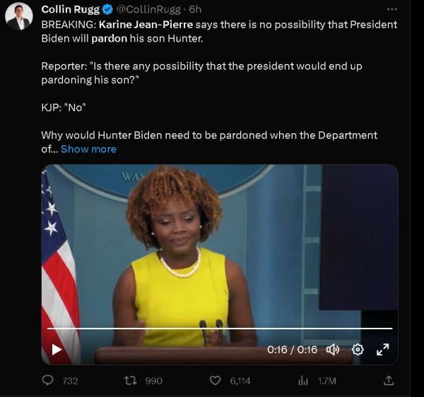Open the 6h timestamp link
424x397 pixels.
point(196,9)
